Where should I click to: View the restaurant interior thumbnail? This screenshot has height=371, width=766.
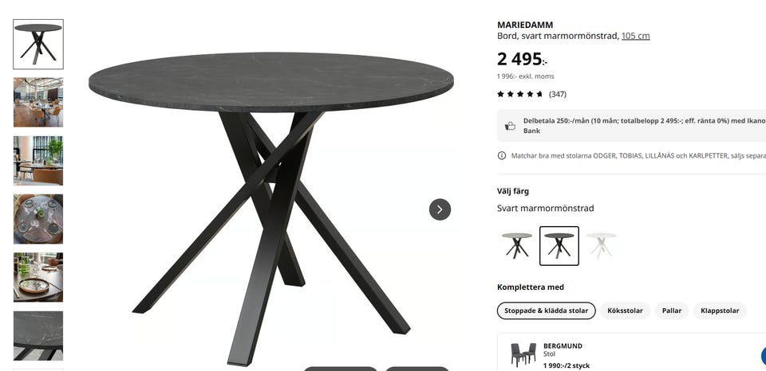coord(38,103)
